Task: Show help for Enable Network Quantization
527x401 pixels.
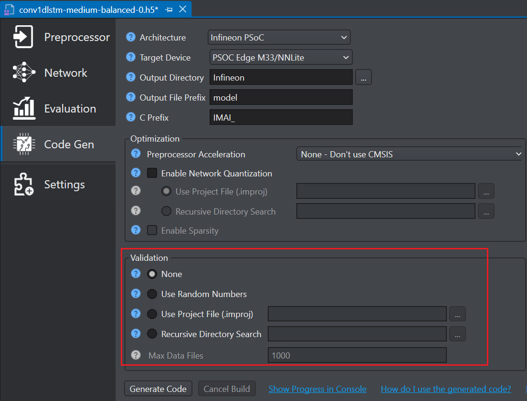Action: [136, 173]
